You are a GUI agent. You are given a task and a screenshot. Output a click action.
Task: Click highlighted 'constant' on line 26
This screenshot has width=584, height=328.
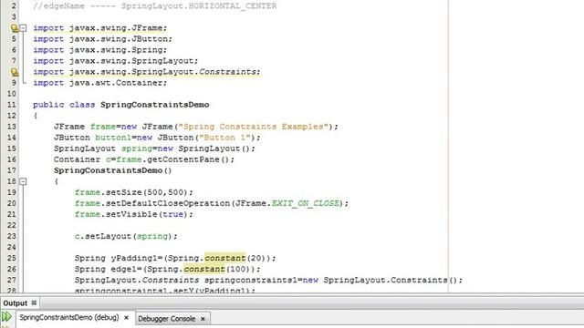tap(204, 269)
